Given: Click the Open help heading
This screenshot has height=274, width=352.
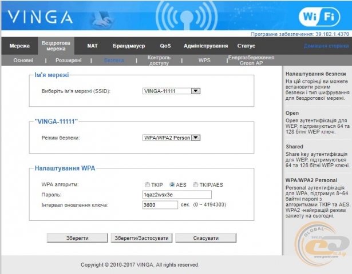Looking at the screenshot, I should [x=292, y=113].
